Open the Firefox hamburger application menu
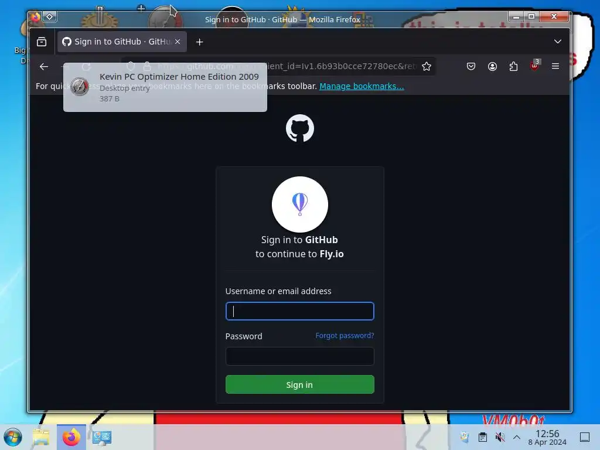Image resolution: width=600 pixels, height=450 pixels. 555,66
